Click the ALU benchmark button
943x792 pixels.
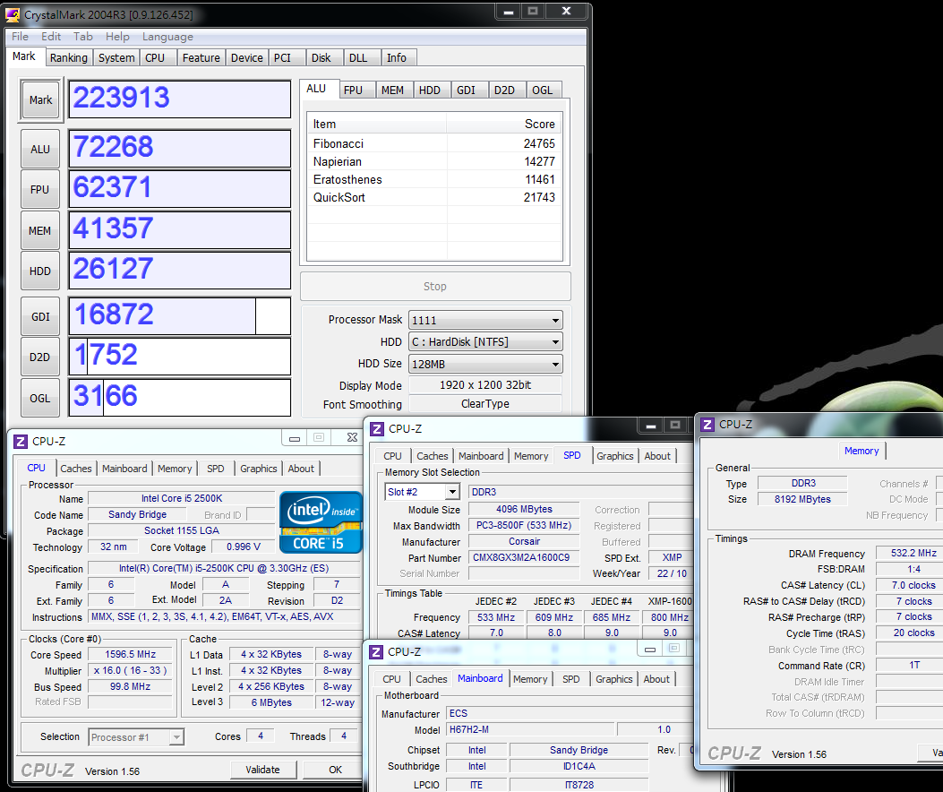pos(40,149)
